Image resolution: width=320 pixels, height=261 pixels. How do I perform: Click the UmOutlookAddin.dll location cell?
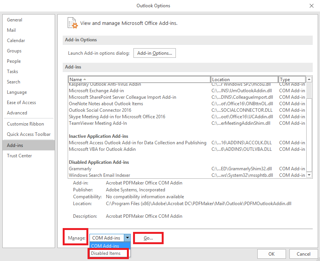[242, 91]
